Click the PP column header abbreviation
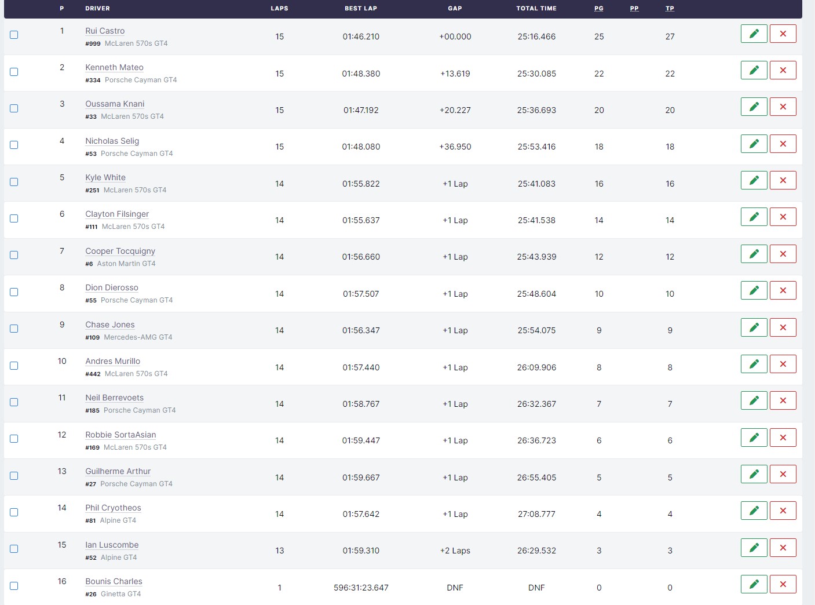The image size is (815, 605). coord(634,8)
